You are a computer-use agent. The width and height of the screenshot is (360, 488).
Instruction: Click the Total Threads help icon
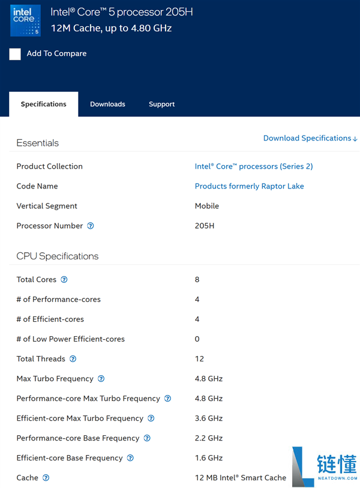73,359
